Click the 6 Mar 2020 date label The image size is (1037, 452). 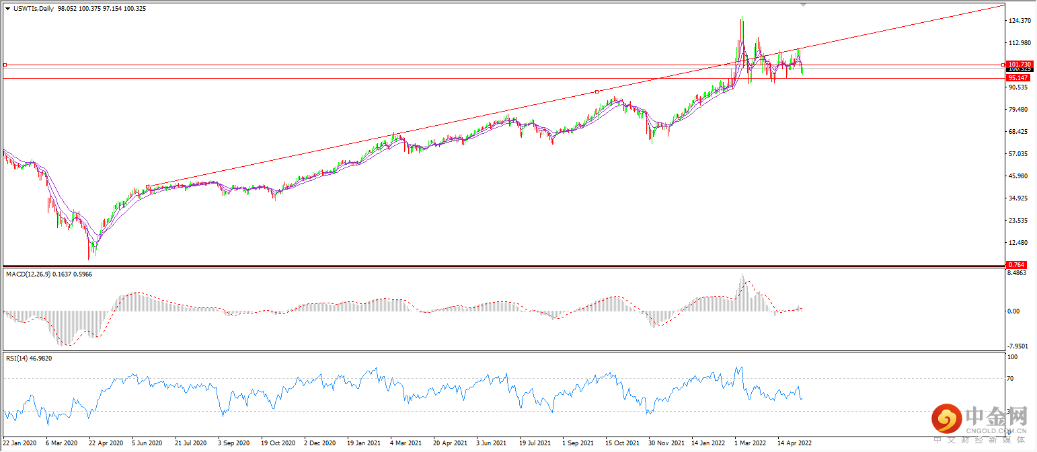pos(62,444)
